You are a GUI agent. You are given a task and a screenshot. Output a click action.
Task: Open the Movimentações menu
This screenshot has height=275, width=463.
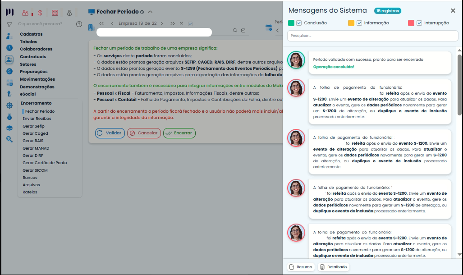pos(37,79)
